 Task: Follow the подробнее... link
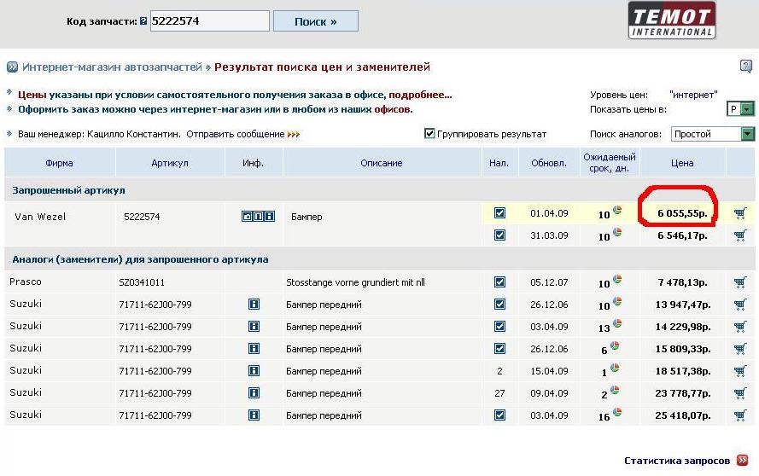pos(420,95)
